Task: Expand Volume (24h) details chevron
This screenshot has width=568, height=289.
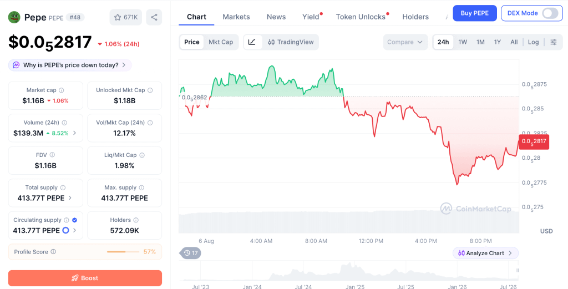Action: [75, 133]
